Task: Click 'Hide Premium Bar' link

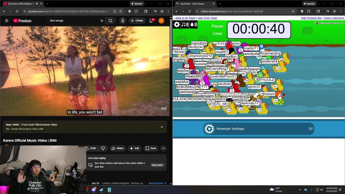Action: click(311, 18)
